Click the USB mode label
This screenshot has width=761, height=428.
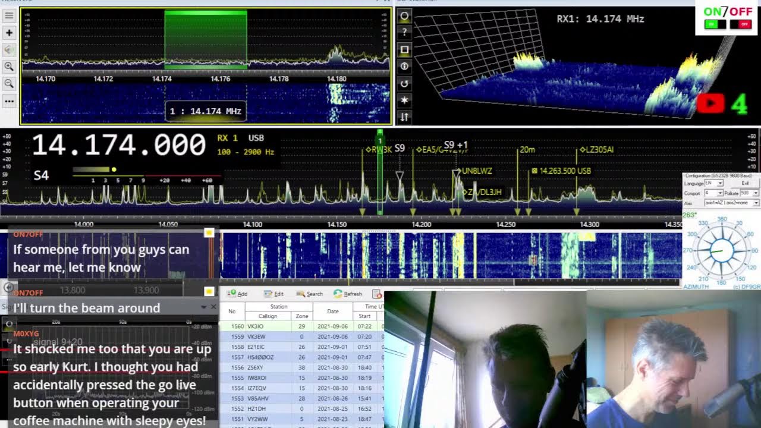256,138
